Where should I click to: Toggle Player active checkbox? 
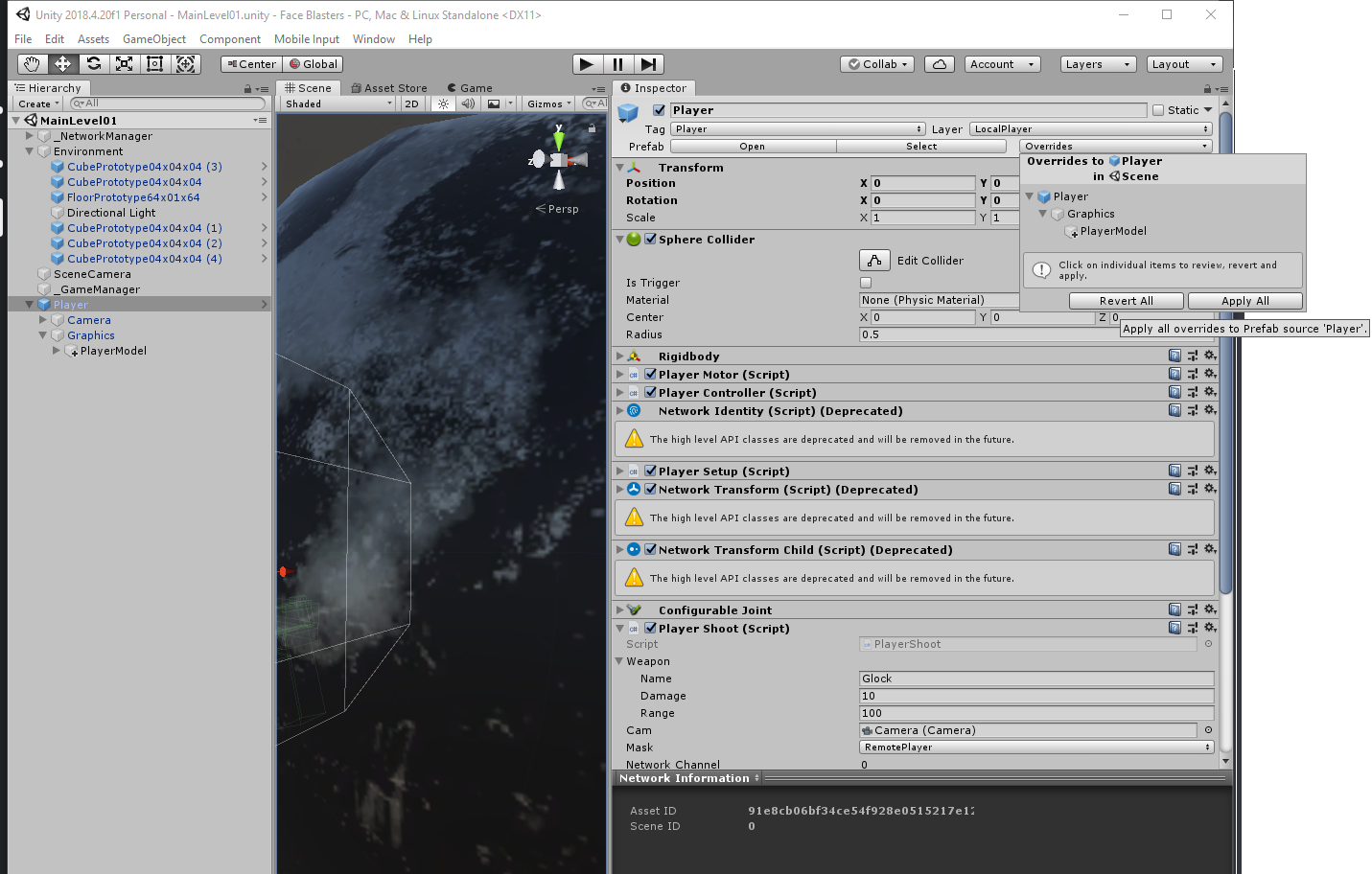pos(659,110)
